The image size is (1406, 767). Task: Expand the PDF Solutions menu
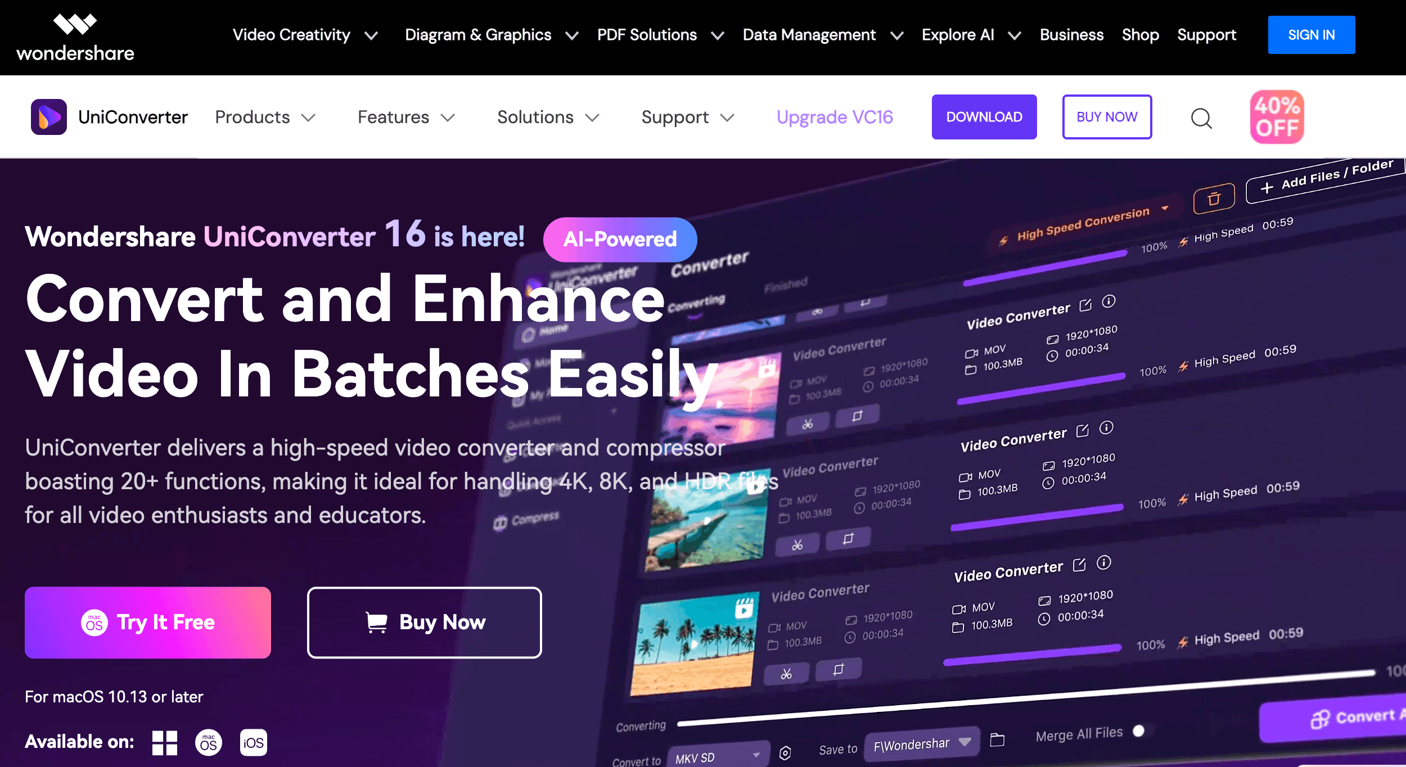click(660, 35)
